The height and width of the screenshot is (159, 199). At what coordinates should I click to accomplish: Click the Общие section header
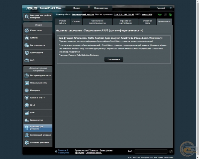pyautogui.click(x=38, y=25)
